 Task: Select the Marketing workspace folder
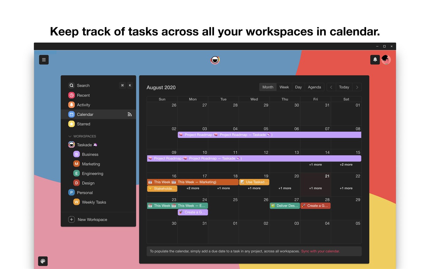pyautogui.click(x=91, y=164)
